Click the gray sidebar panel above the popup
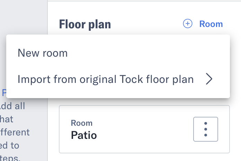 (x=24, y=17)
